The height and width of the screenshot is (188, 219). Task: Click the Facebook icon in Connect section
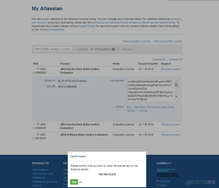coord(157,181)
